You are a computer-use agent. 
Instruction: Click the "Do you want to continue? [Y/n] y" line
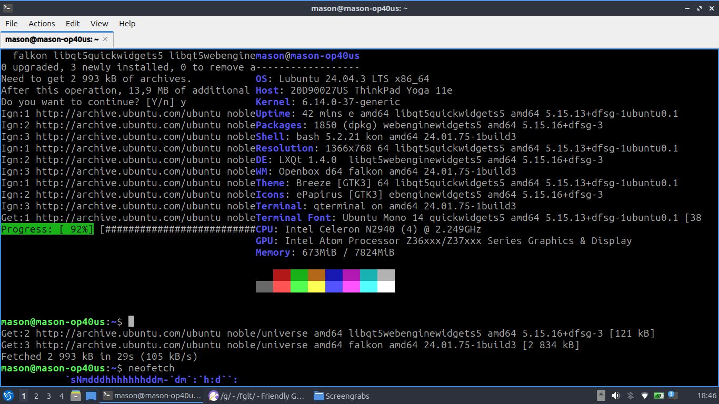[94, 102]
